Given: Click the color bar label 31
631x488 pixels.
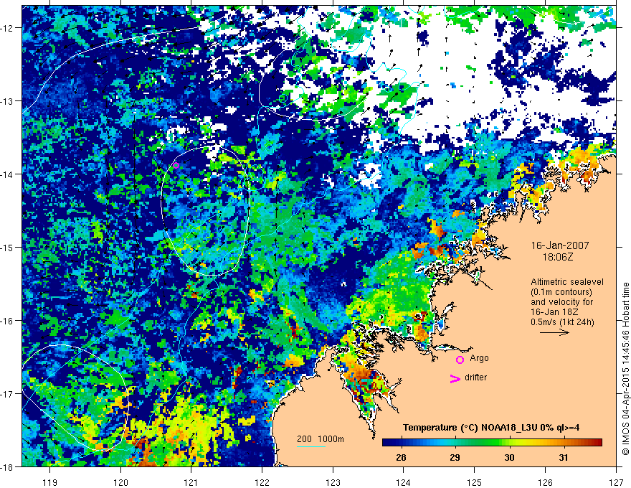Looking at the screenshot, I should point(564,457).
